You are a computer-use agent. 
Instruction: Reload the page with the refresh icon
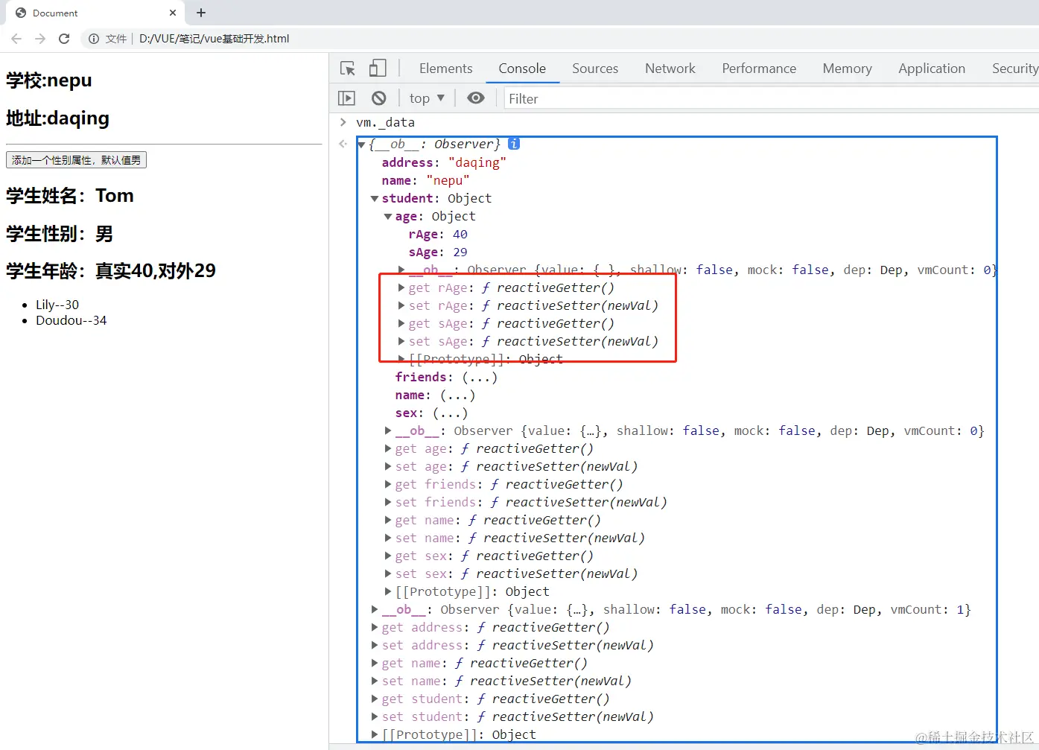(64, 39)
